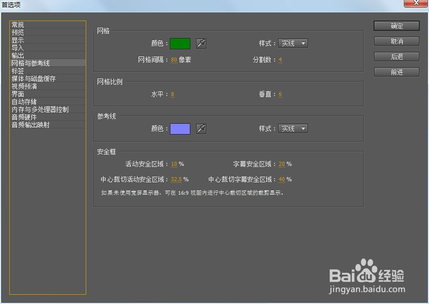Click the guide color eyedropper icon
This screenshot has width=429, height=304.
click(201, 129)
